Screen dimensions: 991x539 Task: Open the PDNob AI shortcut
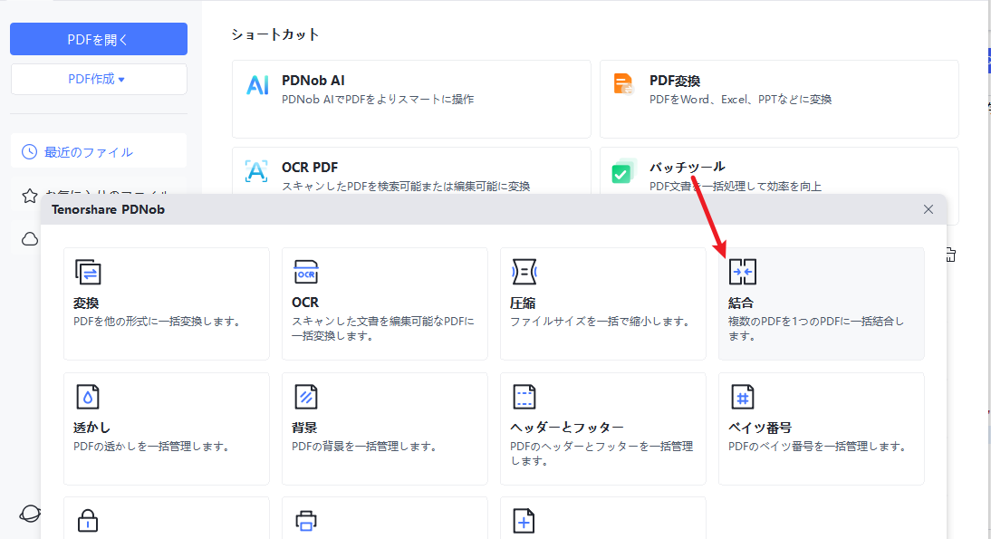[x=258, y=85]
